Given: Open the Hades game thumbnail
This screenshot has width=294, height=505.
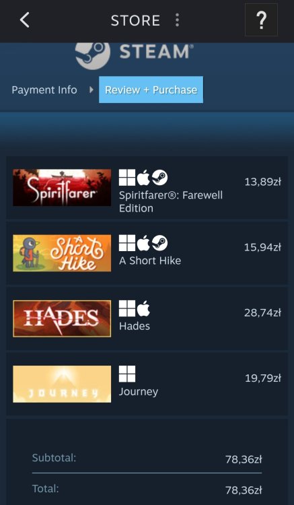Looking at the screenshot, I should (62, 318).
